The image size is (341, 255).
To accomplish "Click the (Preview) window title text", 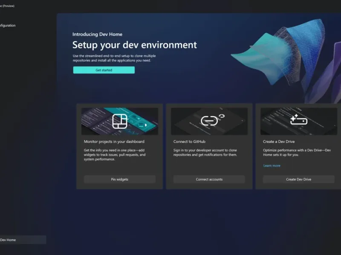I will [x=8, y=6].
